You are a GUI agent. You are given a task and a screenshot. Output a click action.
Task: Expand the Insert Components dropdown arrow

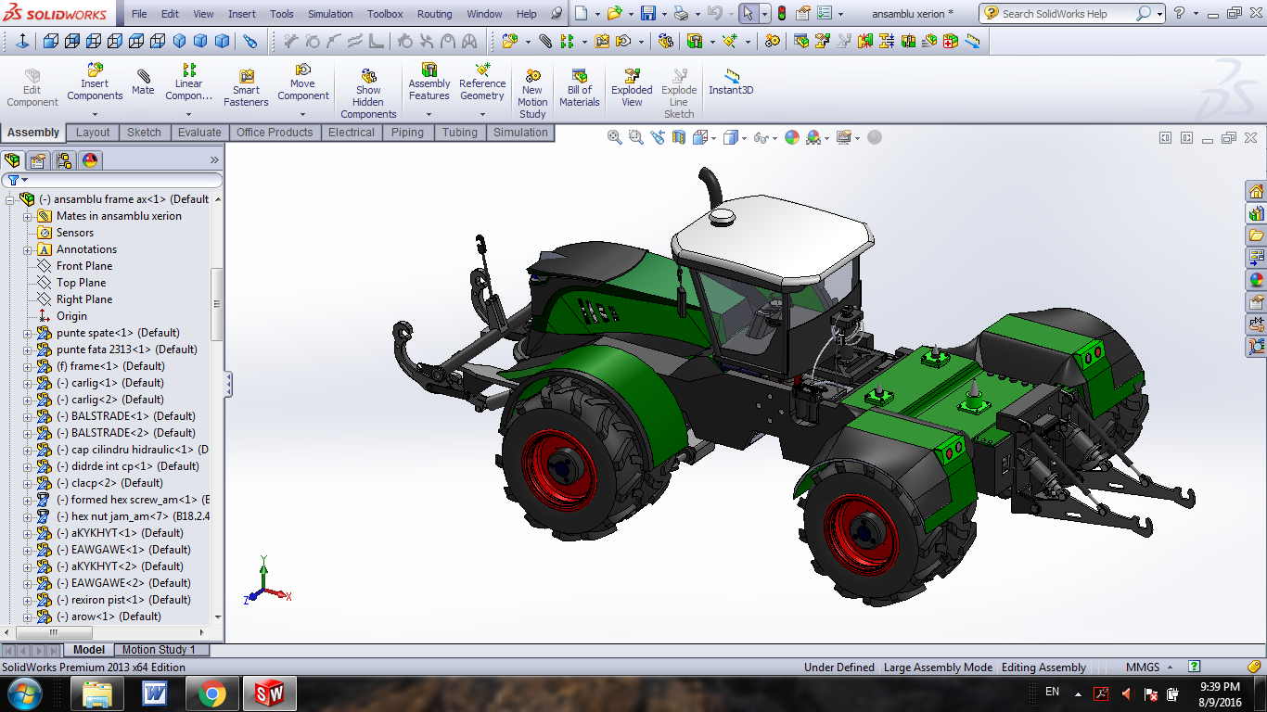95,114
